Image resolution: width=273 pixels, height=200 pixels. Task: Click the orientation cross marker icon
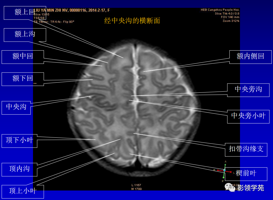click(224, 171)
